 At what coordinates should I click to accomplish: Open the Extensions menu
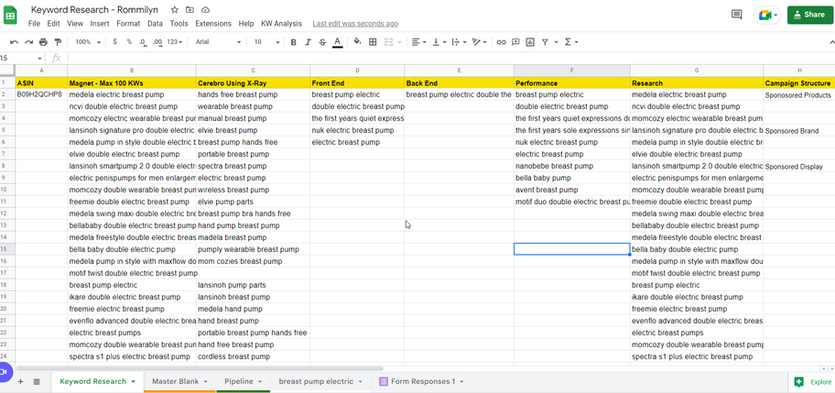point(213,24)
